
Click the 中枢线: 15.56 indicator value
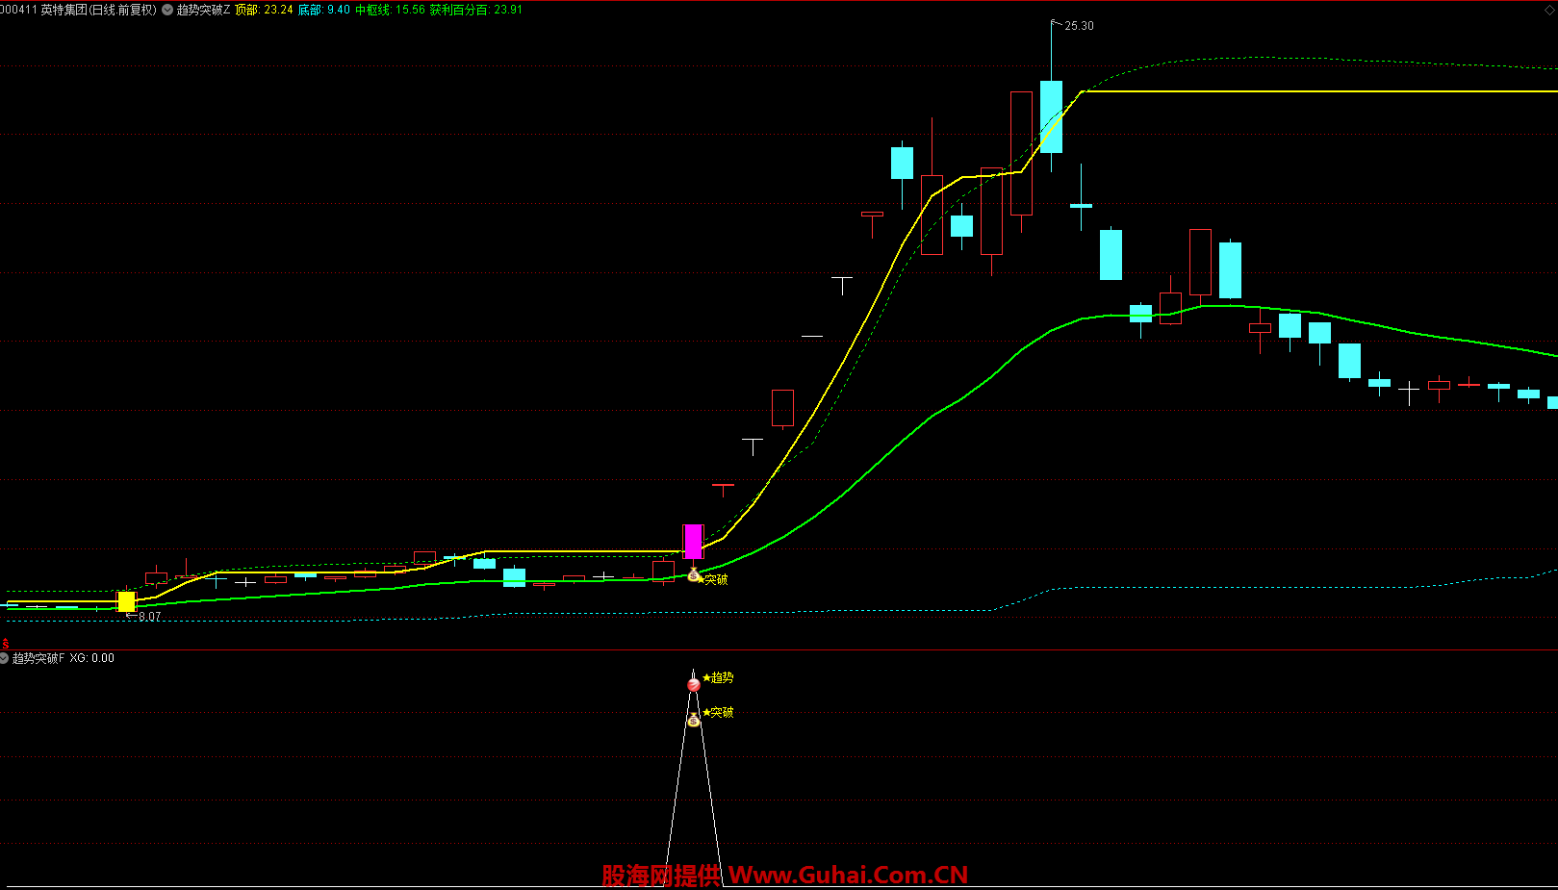point(390,10)
